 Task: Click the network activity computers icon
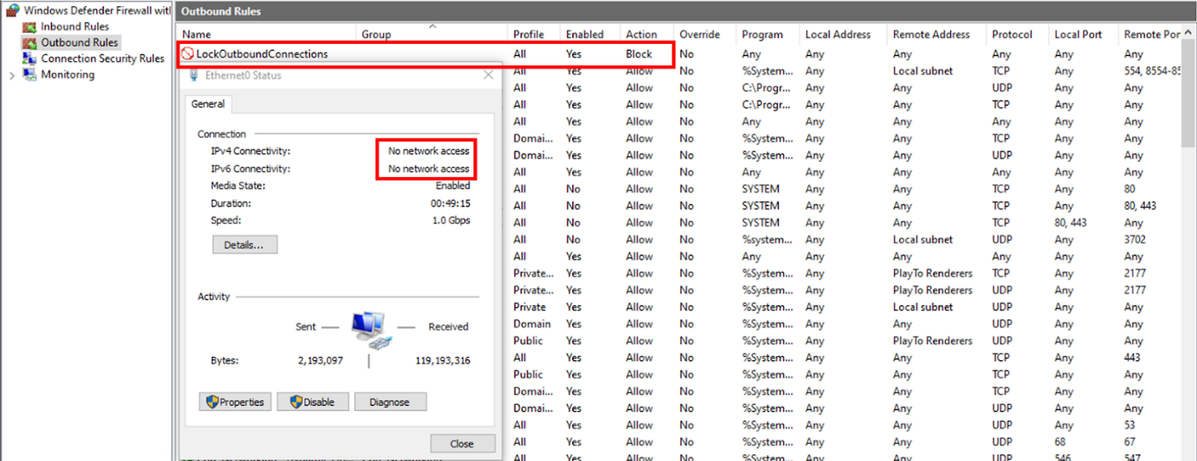point(373,330)
